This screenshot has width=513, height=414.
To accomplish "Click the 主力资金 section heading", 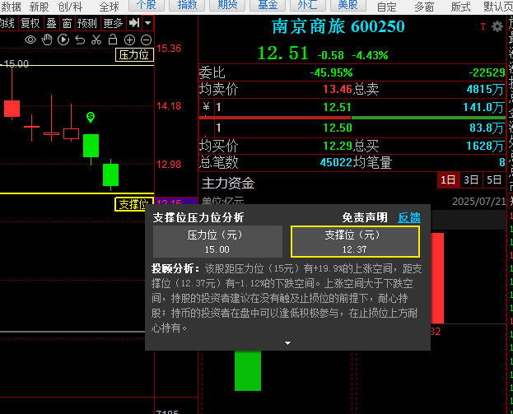I will click(228, 183).
